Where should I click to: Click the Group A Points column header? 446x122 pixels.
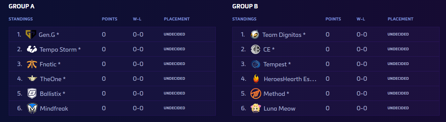pyautogui.click(x=109, y=19)
